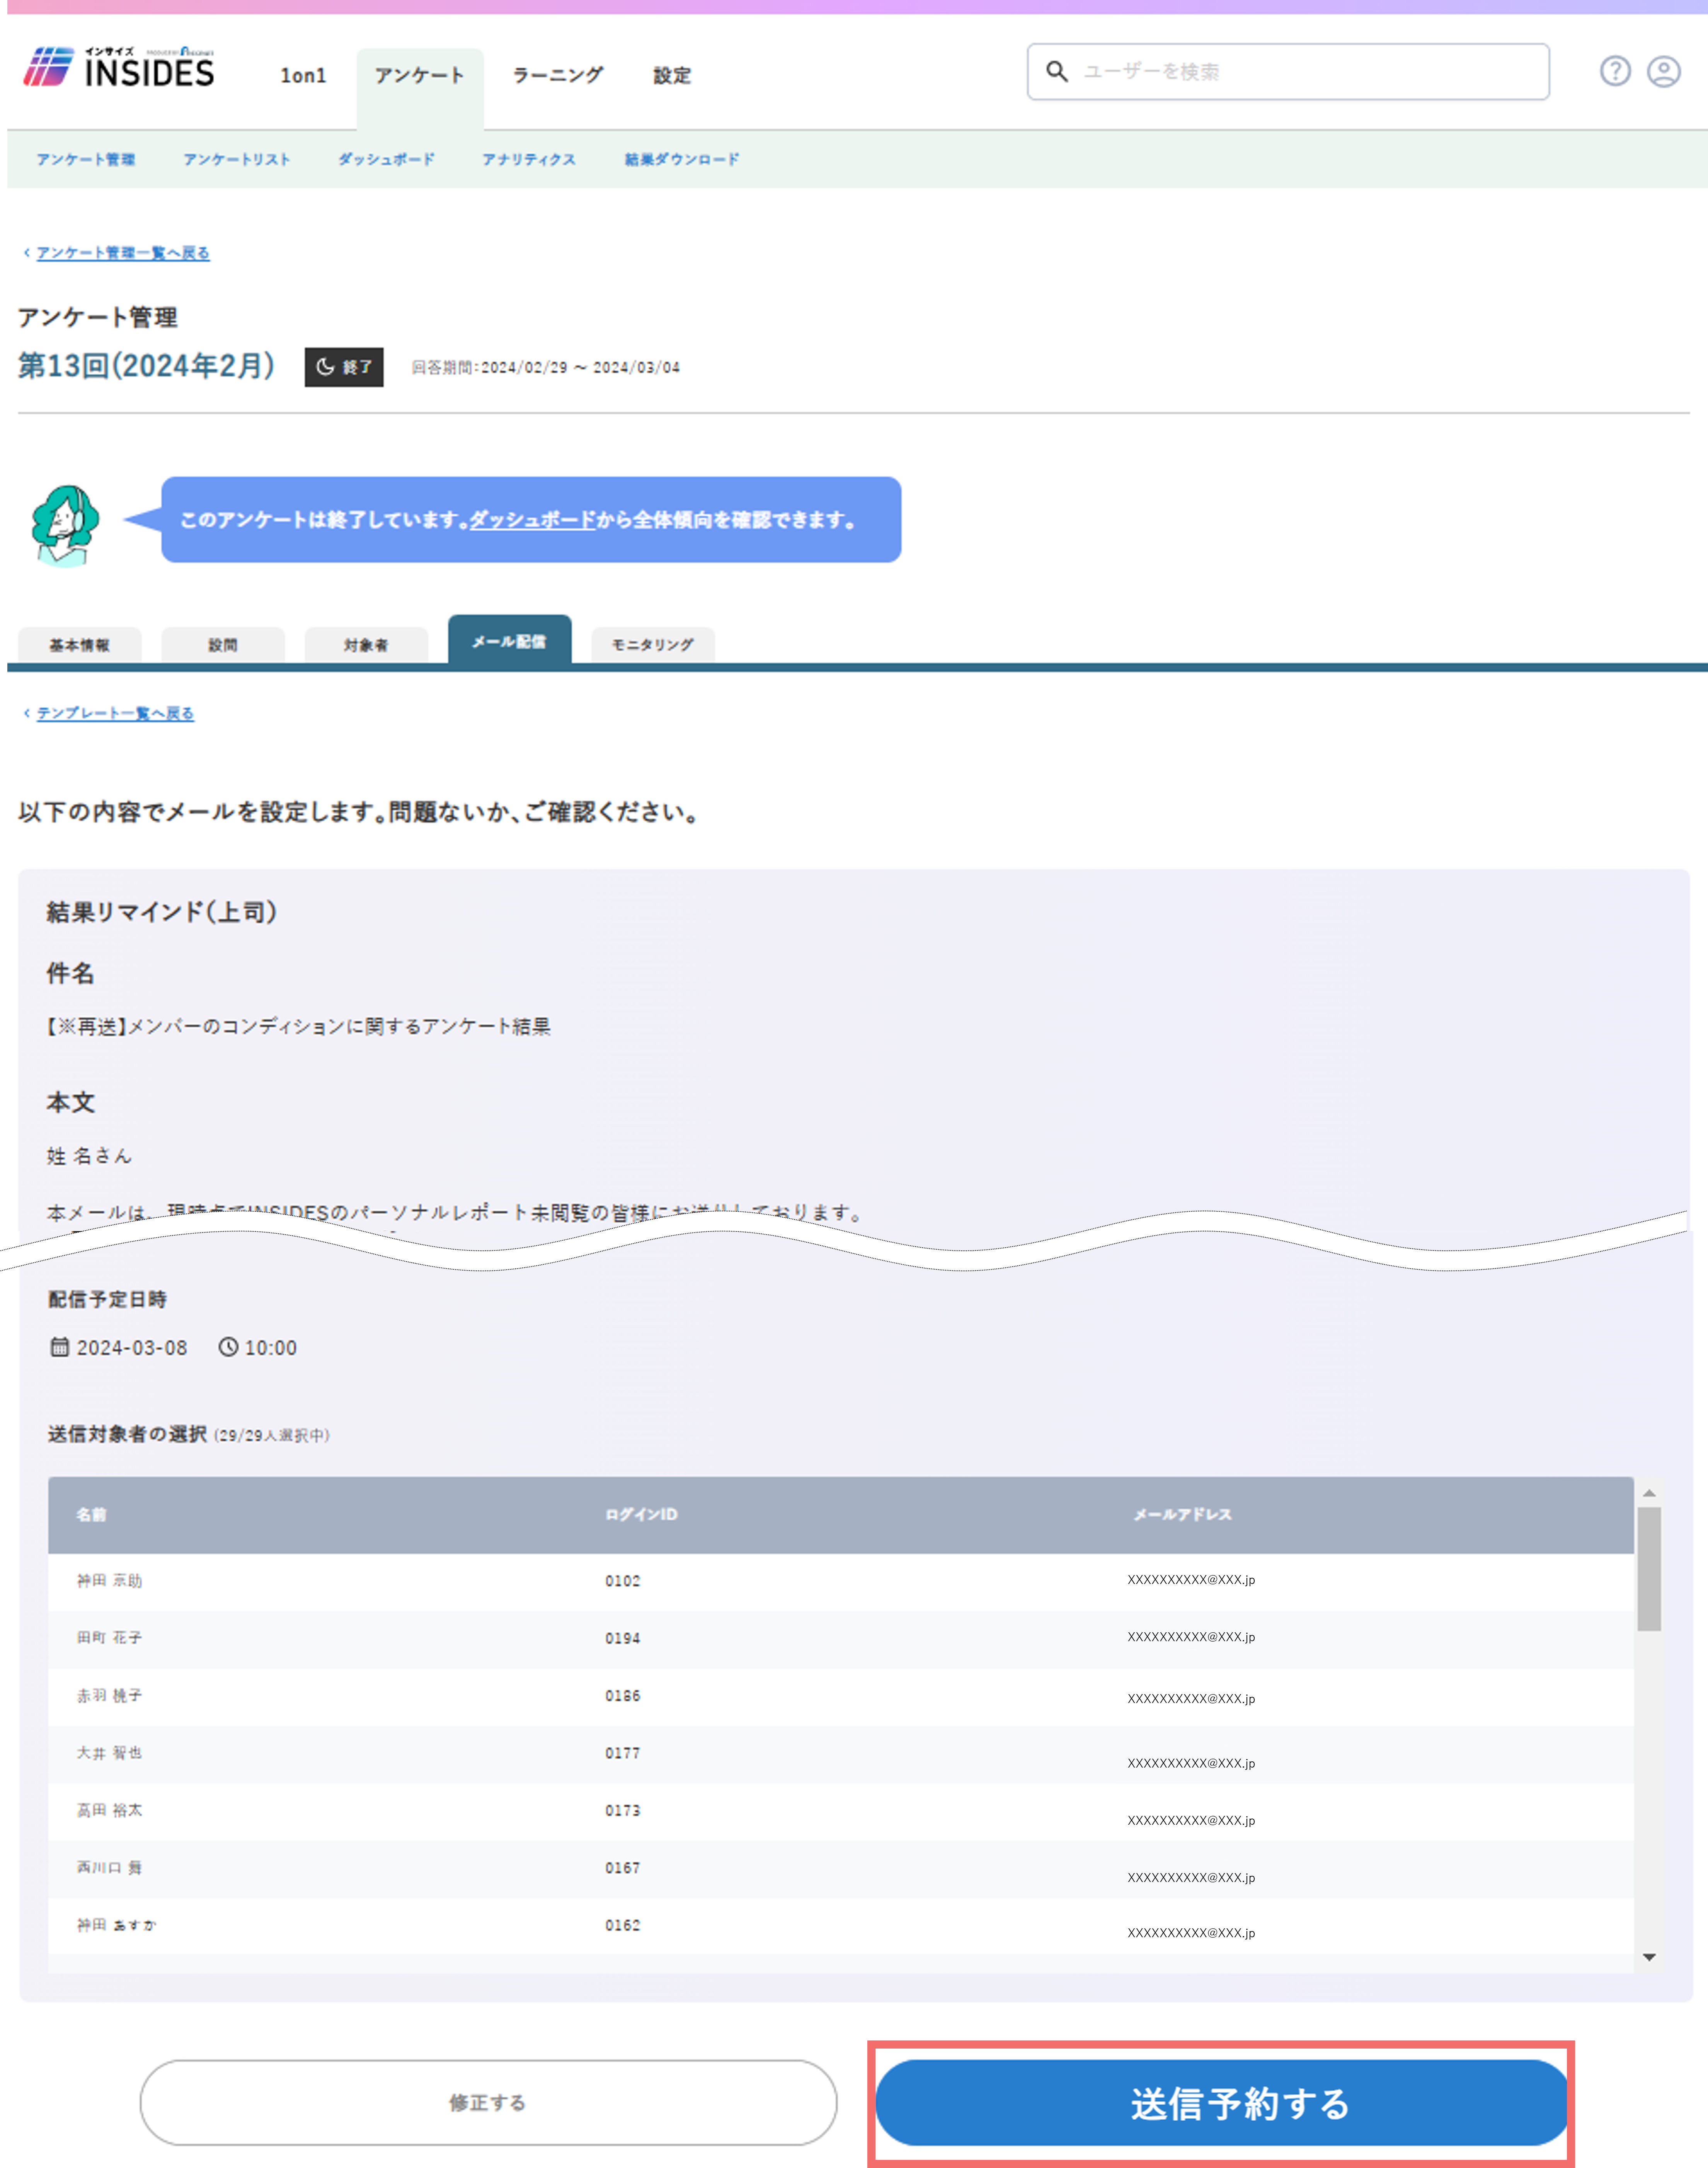Click the 送信対象者の選択 heading
This screenshot has height=2168, width=1708.
(x=127, y=1434)
